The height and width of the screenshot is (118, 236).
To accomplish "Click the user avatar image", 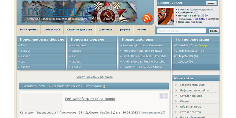I will tap(166, 16).
